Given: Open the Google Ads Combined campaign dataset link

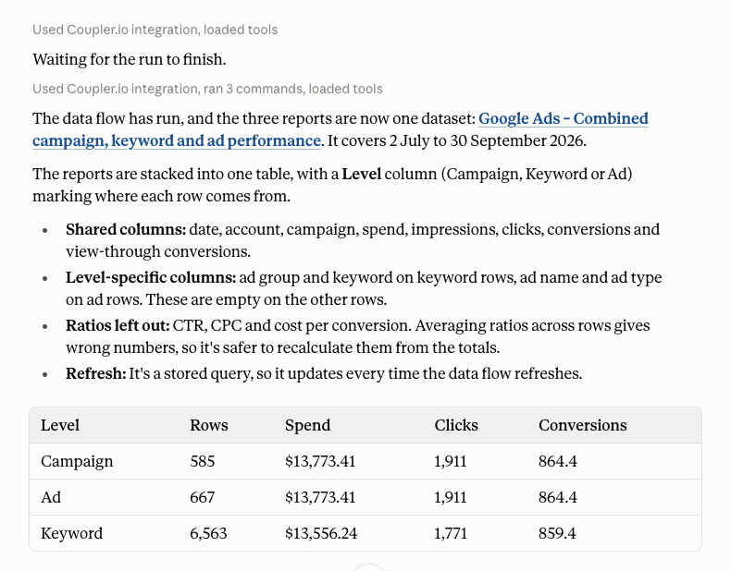Looking at the screenshot, I should click(x=564, y=118).
